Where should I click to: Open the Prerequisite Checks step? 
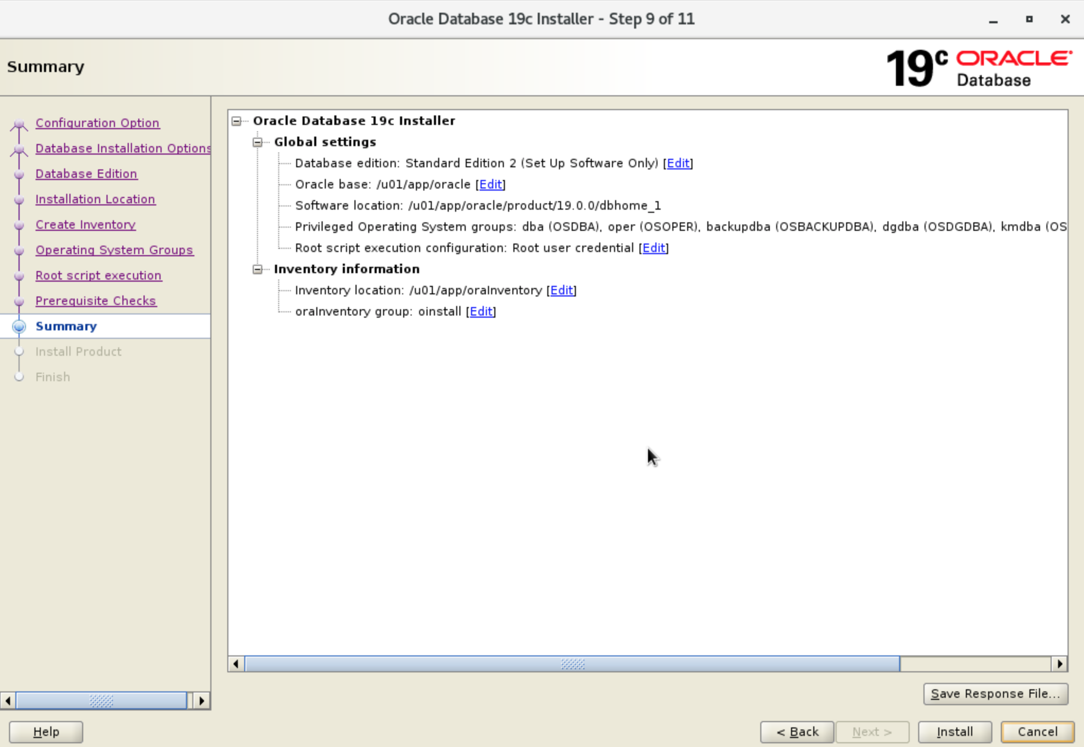pyautogui.click(x=95, y=301)
